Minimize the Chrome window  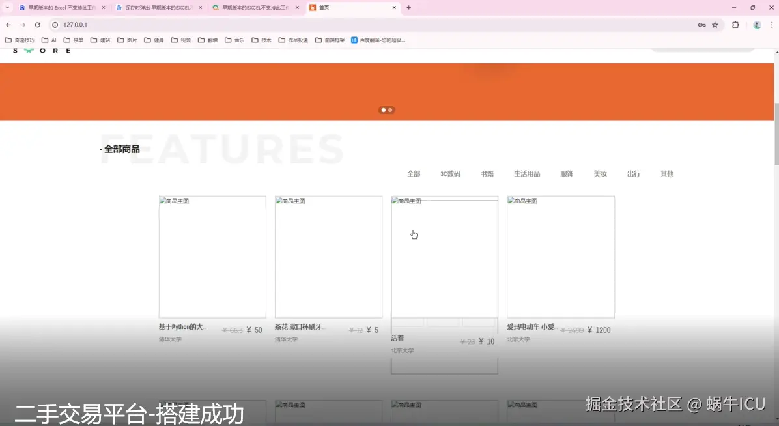tap(734, 7)
